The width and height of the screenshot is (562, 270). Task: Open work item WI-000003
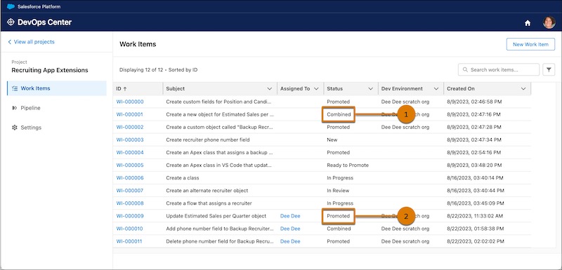(130, 140)
